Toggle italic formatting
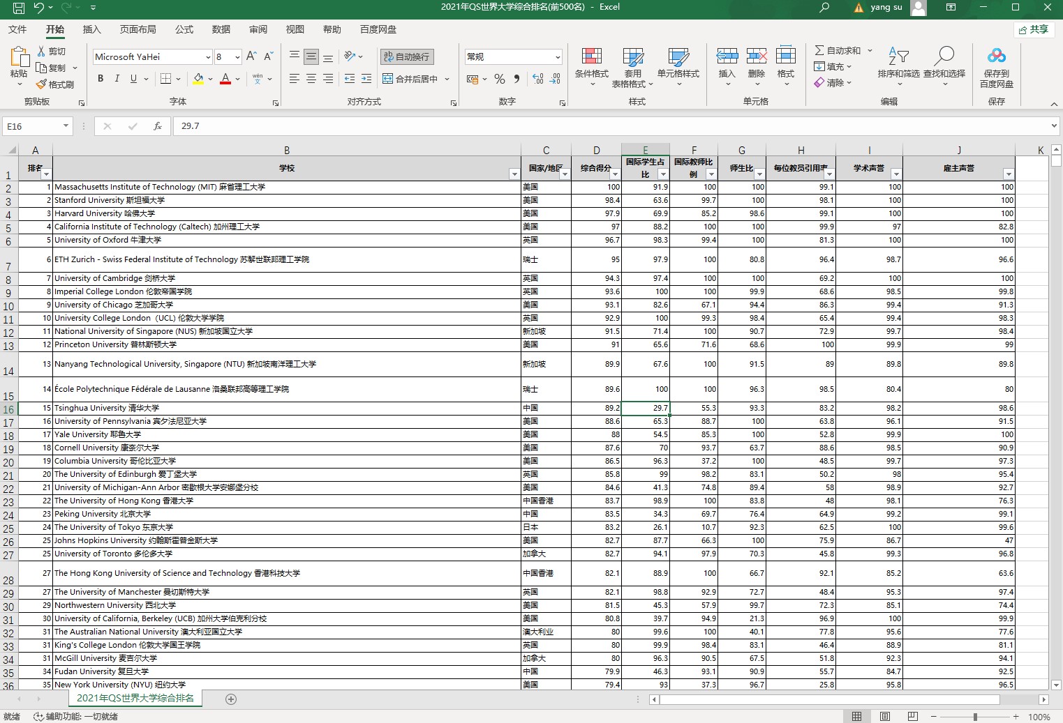1063x723 pixels. [117, 79]
